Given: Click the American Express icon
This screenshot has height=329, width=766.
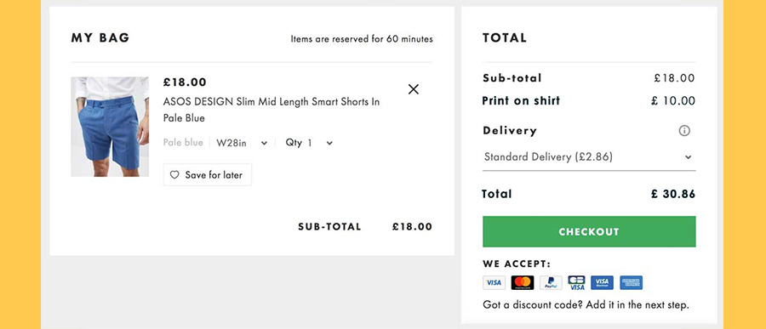Looking at the screenshot, I should tap(632, 282).
